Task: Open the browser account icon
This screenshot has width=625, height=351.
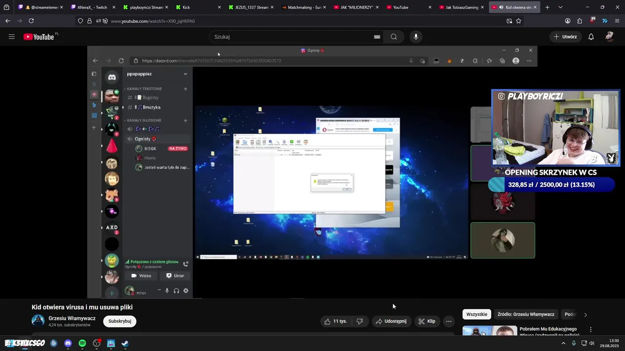Action: (x=567, y=21)
